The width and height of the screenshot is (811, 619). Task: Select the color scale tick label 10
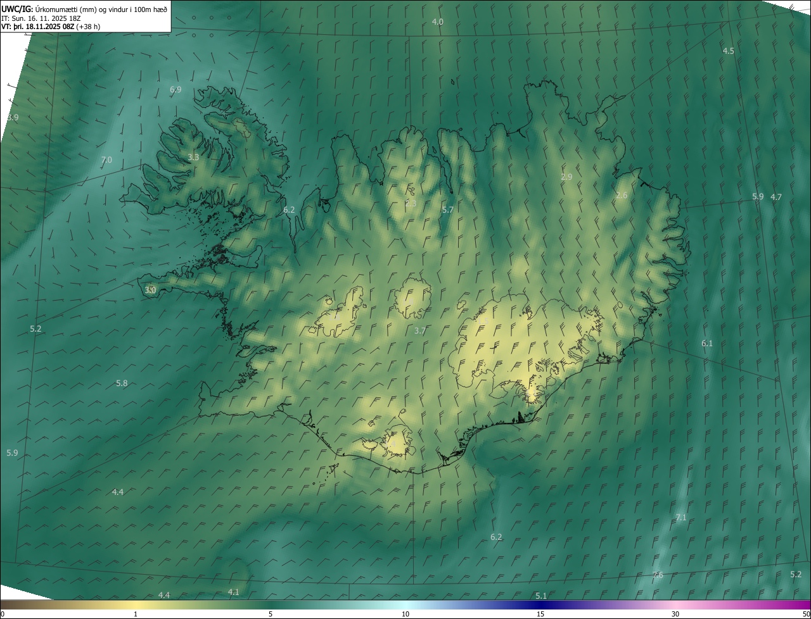tap(405, 615)
